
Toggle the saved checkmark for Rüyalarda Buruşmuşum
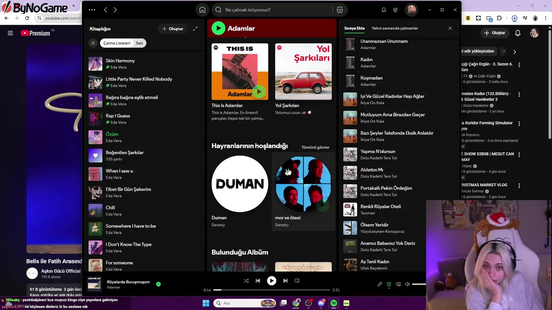click(x=158, y=284)
